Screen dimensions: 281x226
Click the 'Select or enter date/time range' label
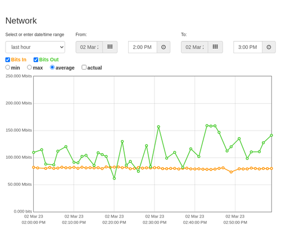[x=35, y=35]
